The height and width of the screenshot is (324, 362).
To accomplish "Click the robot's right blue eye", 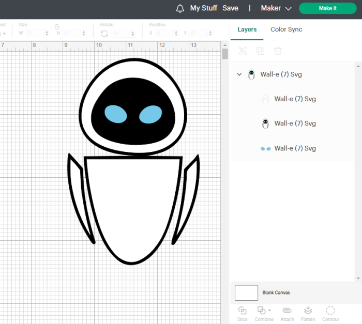I will [150, 115].
